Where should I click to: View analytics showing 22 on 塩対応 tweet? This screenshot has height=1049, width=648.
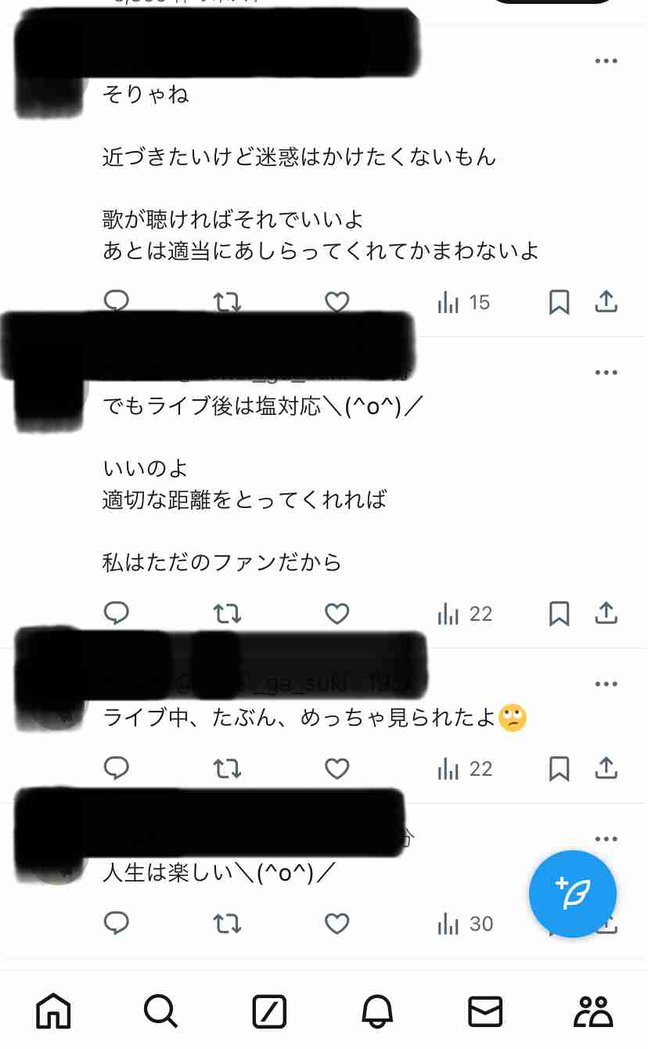pos(465,614)
